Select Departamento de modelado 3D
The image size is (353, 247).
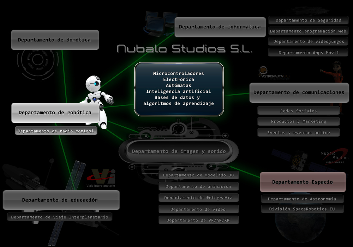(198, 175)
